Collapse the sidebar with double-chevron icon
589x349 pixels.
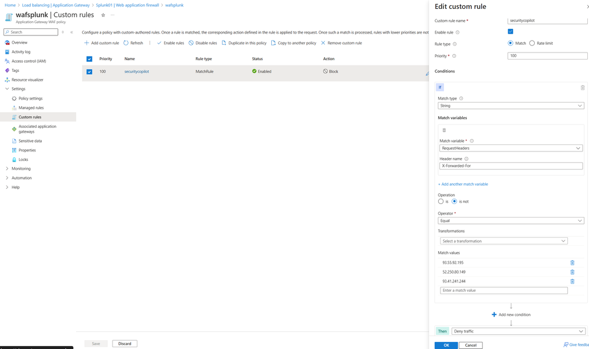point(71,32)
